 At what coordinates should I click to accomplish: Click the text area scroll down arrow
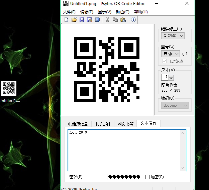click(183, 168)
